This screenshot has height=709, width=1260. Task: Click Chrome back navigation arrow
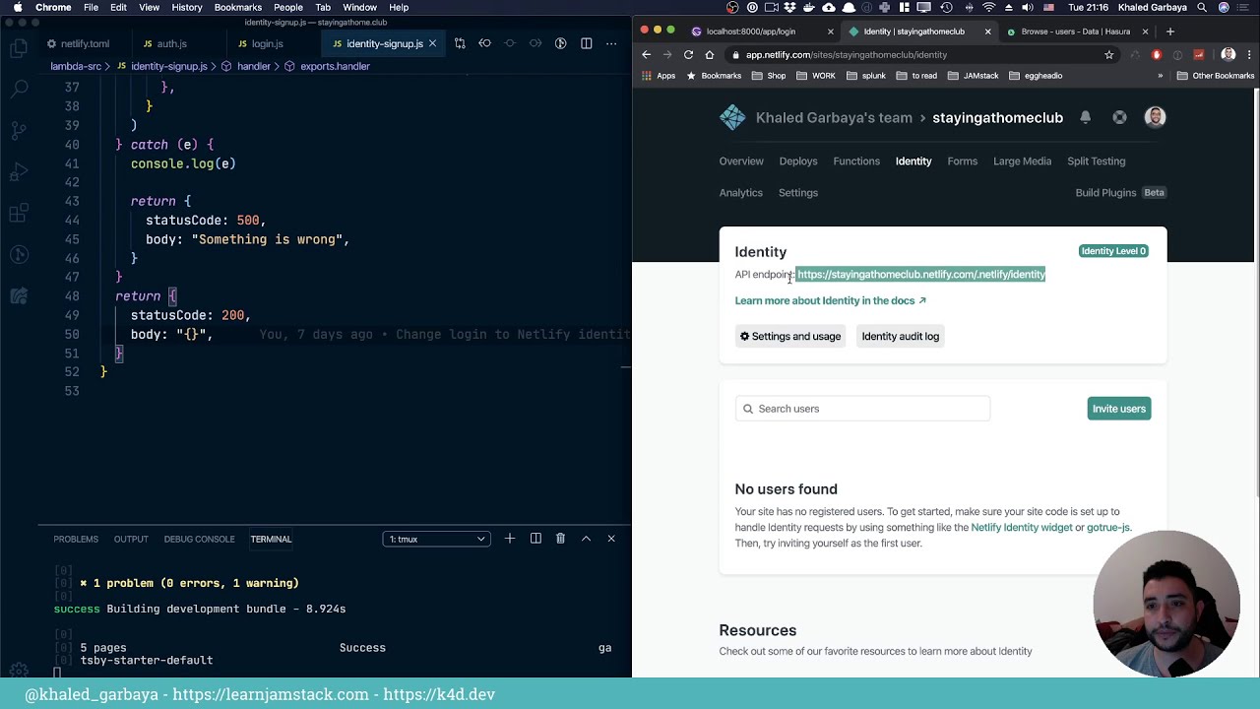click(646, 55)
